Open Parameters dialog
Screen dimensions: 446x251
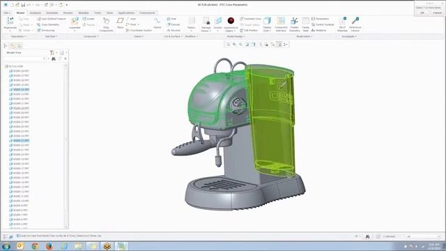[x=321, y=19]
